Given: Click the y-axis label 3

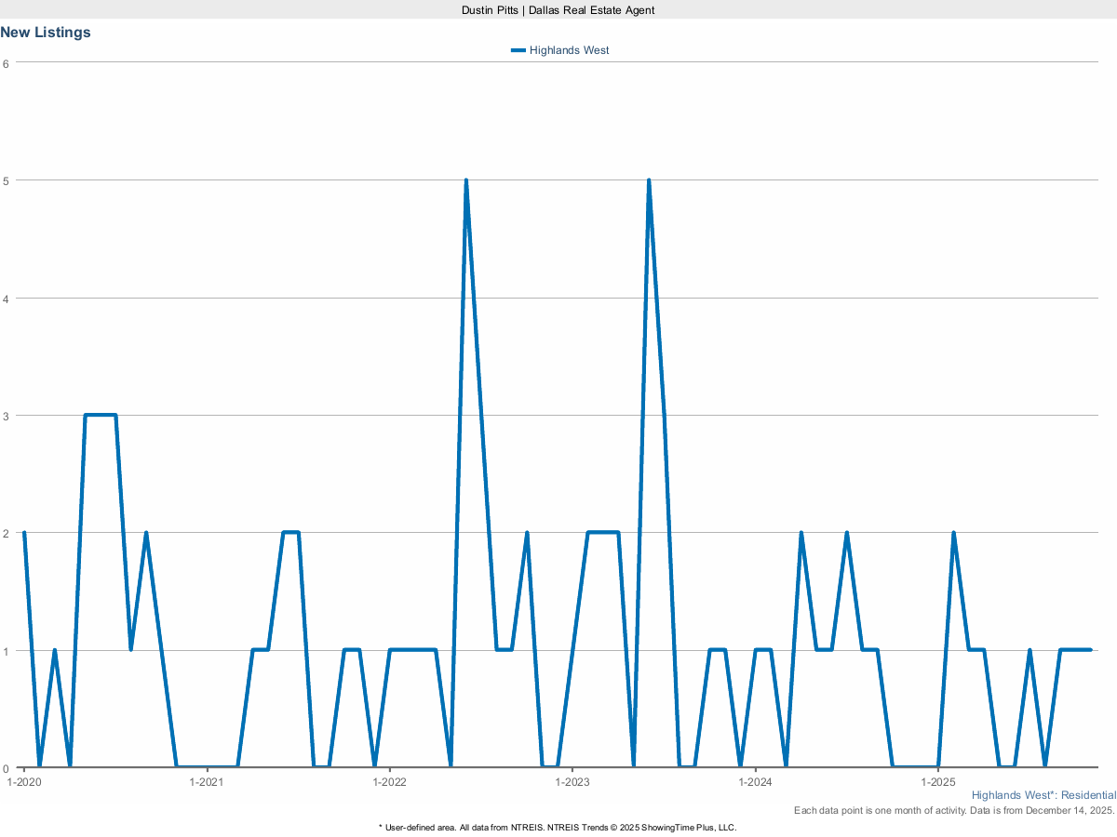Looking at the screenshot, I should pos(6,416).
